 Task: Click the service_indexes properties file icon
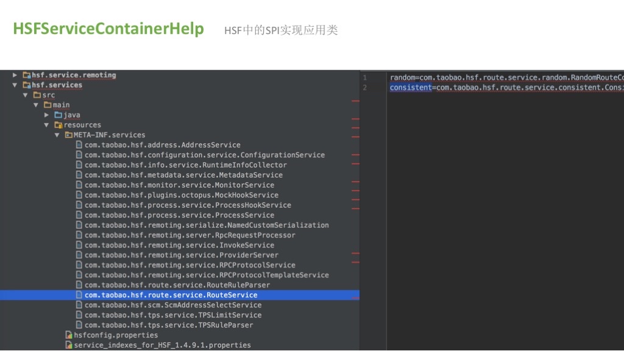click(69, 345)
